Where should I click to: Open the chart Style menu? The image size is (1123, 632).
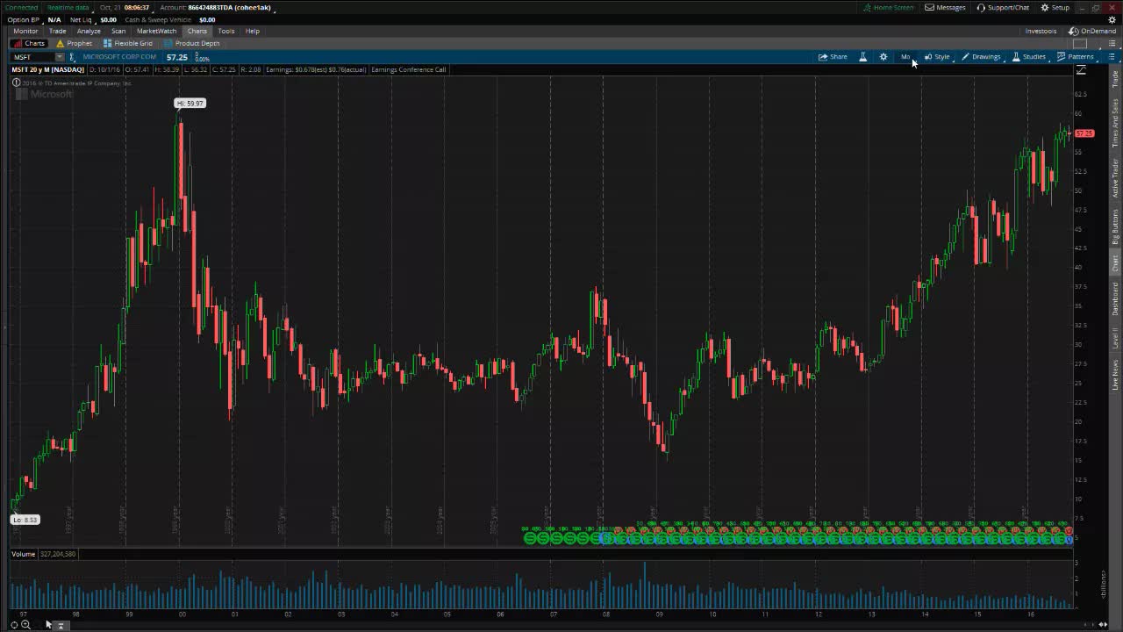tap(937, 57)
